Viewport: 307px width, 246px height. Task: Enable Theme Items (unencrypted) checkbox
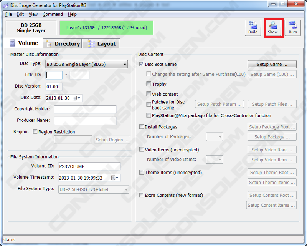tap(142, 172)
